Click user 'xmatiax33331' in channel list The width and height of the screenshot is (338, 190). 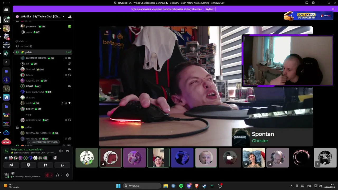(34, 139)
